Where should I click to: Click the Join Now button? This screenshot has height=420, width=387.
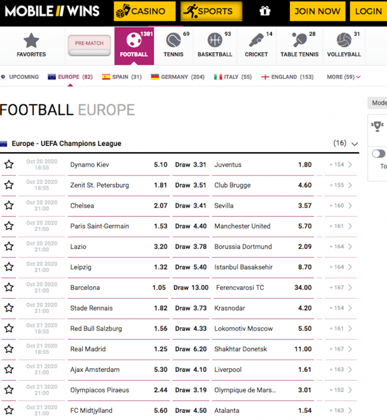[x=317, y=11]
